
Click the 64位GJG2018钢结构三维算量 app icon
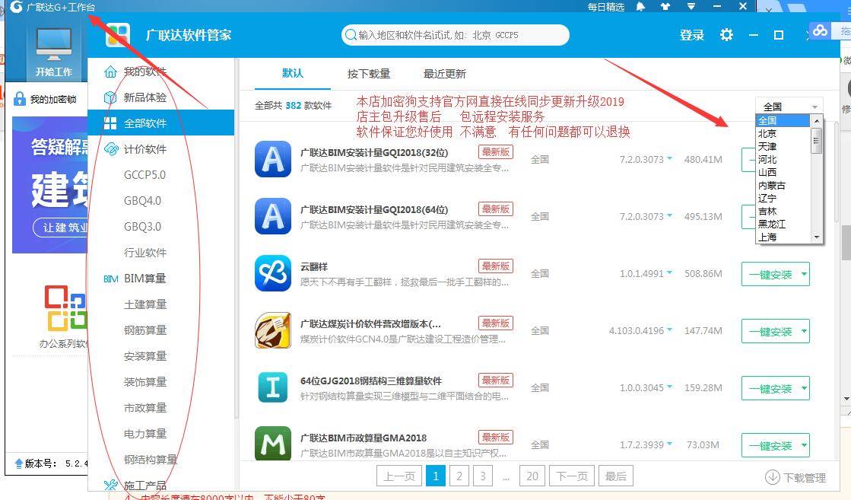(272, 387)
